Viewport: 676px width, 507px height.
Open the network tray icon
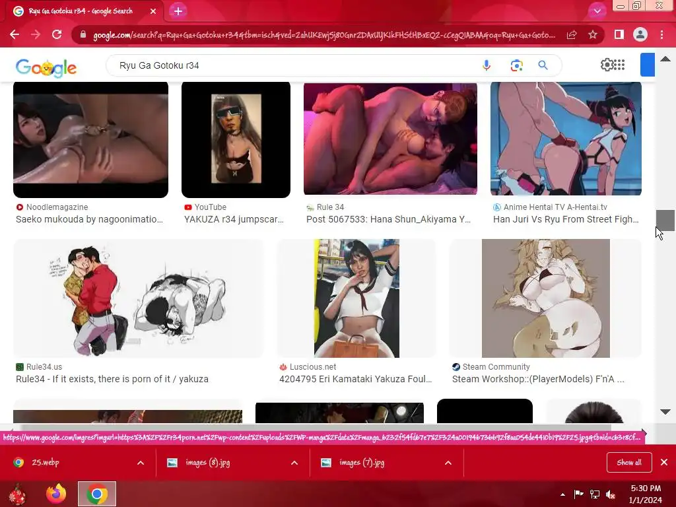click(595, 494)
